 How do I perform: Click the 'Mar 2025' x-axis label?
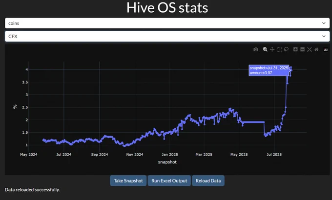point(204,155)
